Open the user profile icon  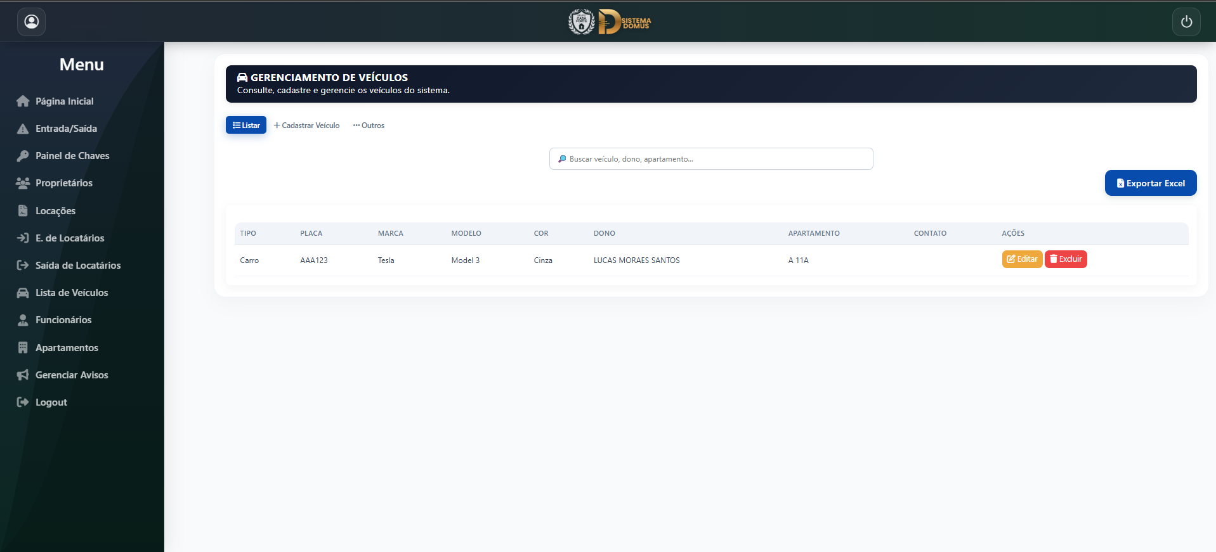(31, 22)
